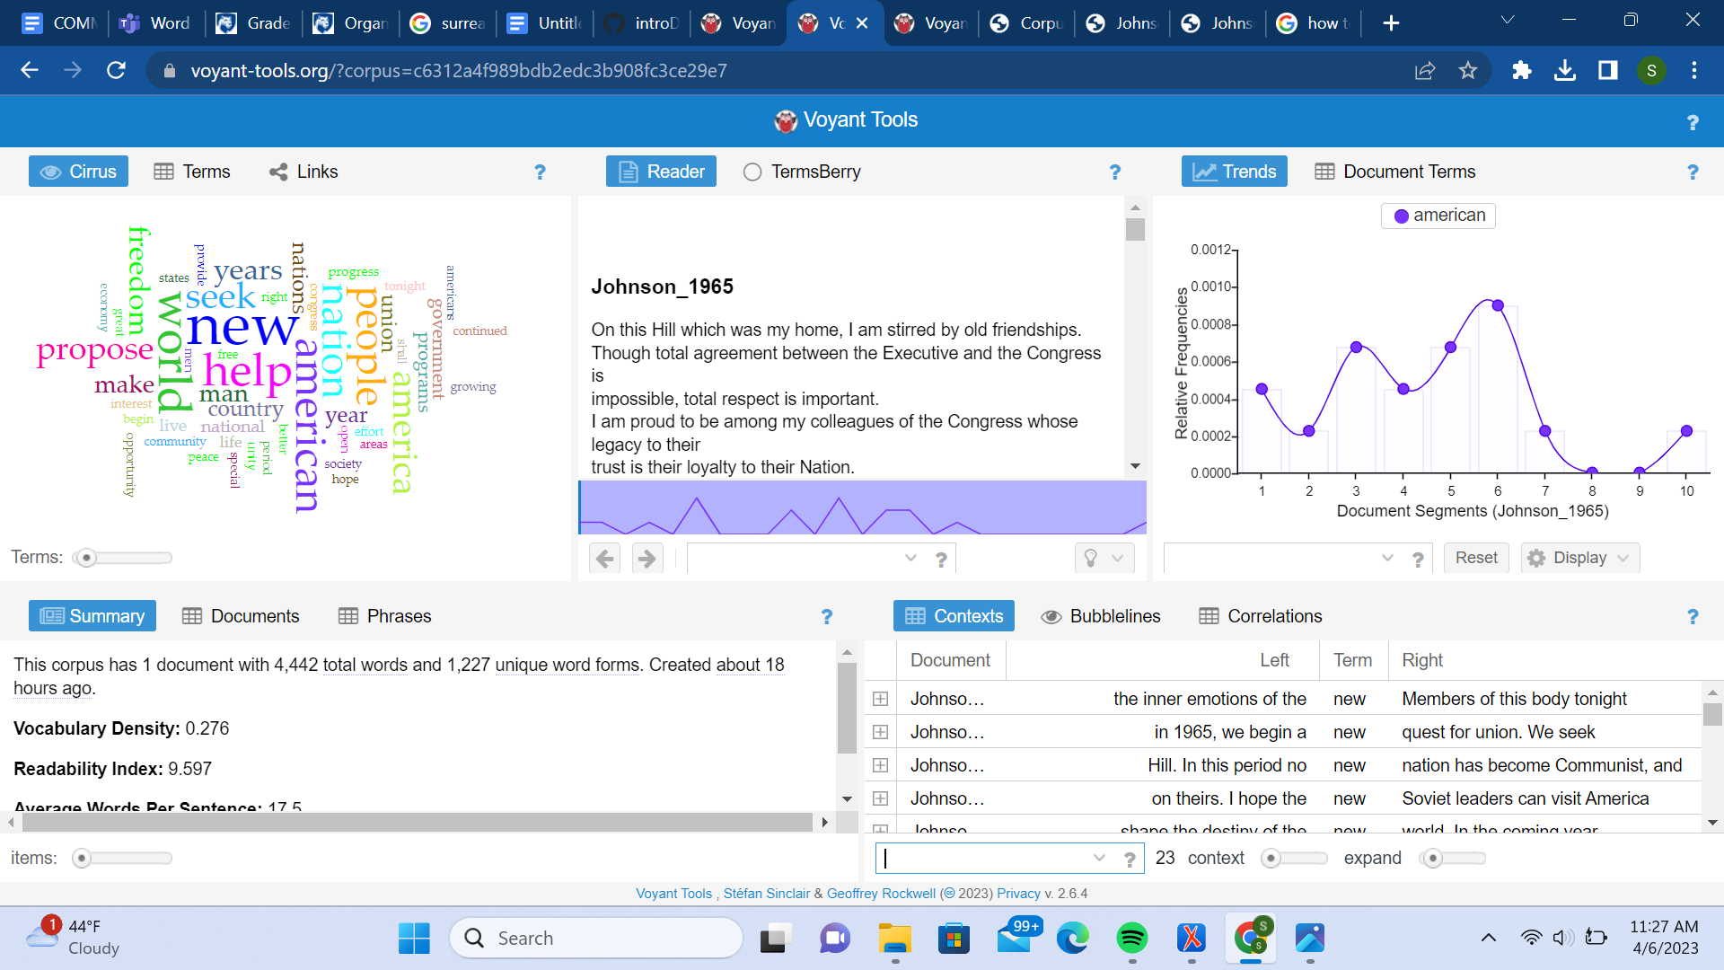Image resolution: width=1724 pixels, height=970 pixels.
Task: Switch to the Bubblelines tab
Action: pos(1101,616)
